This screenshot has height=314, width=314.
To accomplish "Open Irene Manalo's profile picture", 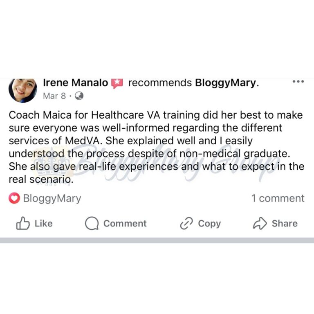I will coord(23,90).
